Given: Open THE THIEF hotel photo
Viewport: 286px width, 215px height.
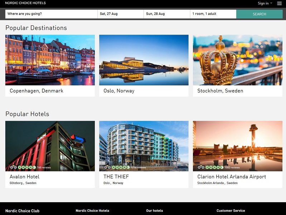Looking at the screenshot, I should point(144,146).
